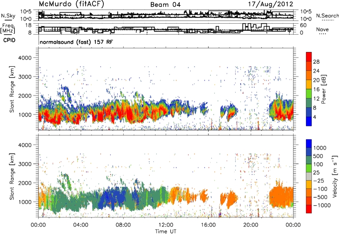Click the 'CPID' row label
The height and width of the screenshot is (234, 339).
click(x=9, y=40)
